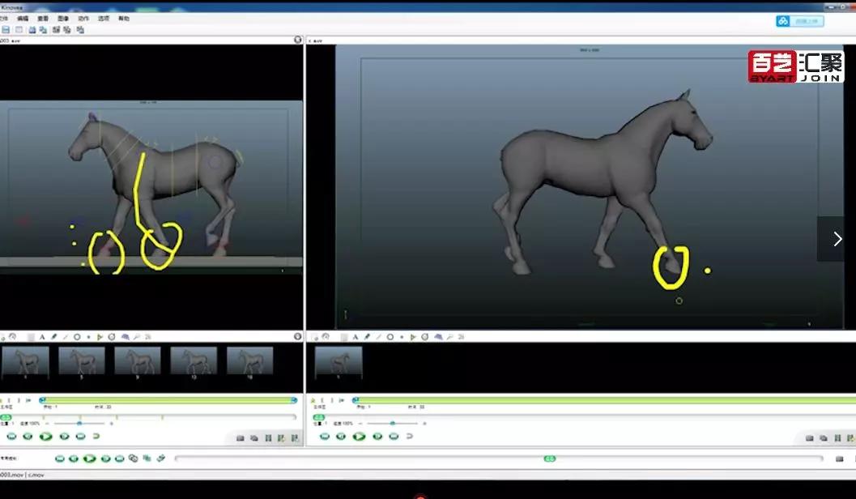Step to previous frame in right player
Image resolution: width=856 pixels, height=499 pixels.
coord(341,436)
